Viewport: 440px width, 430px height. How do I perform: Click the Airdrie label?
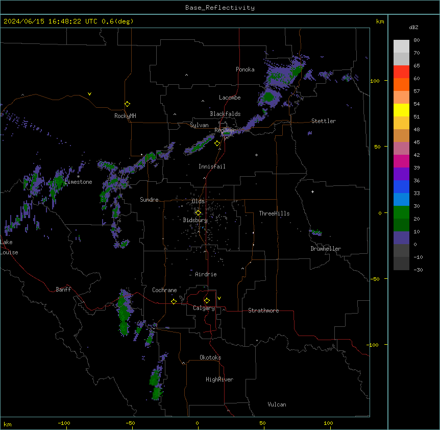tap(206, 274)
